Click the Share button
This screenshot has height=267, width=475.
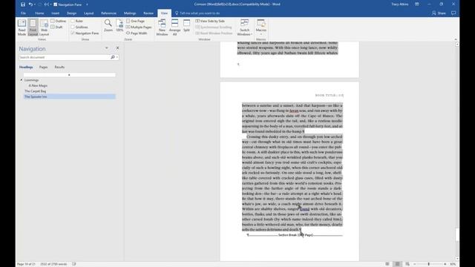tap(439, 13)
